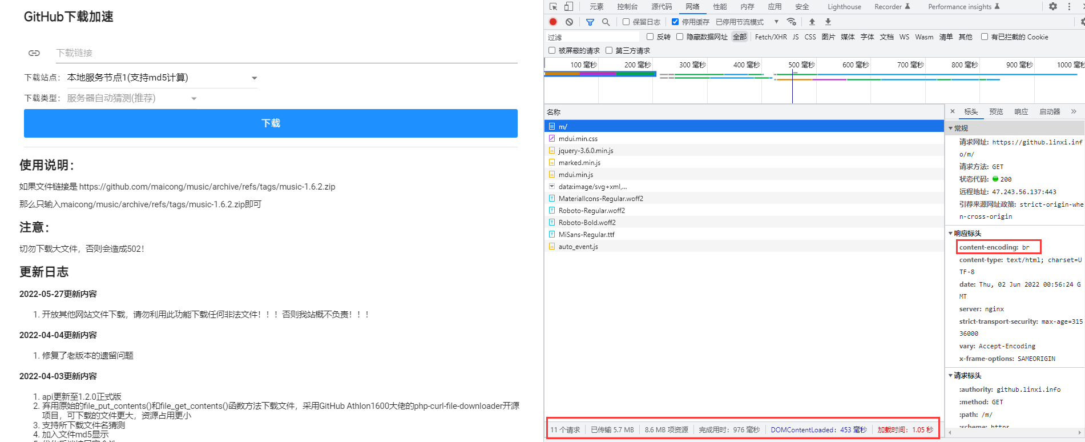Viewport: 1085px width, 442px height.
Task: Filter requests by WS type
Action: coord(904,37)
